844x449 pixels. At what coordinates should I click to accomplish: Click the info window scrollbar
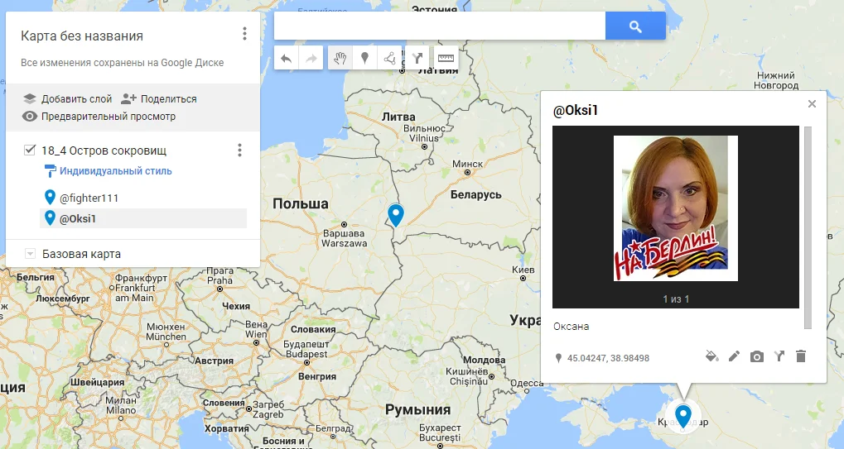(808, 227)
